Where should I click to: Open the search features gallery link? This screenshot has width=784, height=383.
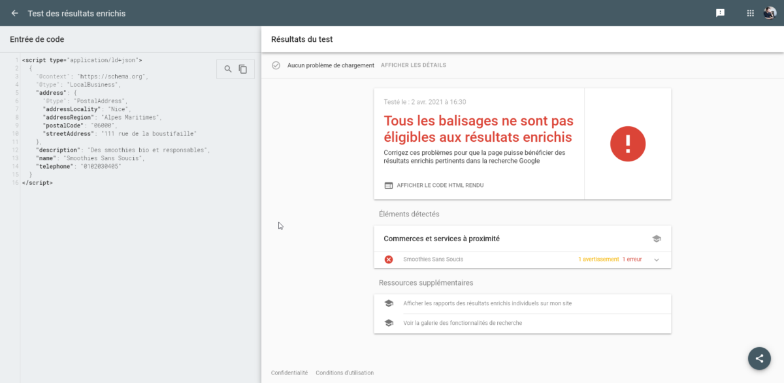pyautogui.click(x=463, y=323)
